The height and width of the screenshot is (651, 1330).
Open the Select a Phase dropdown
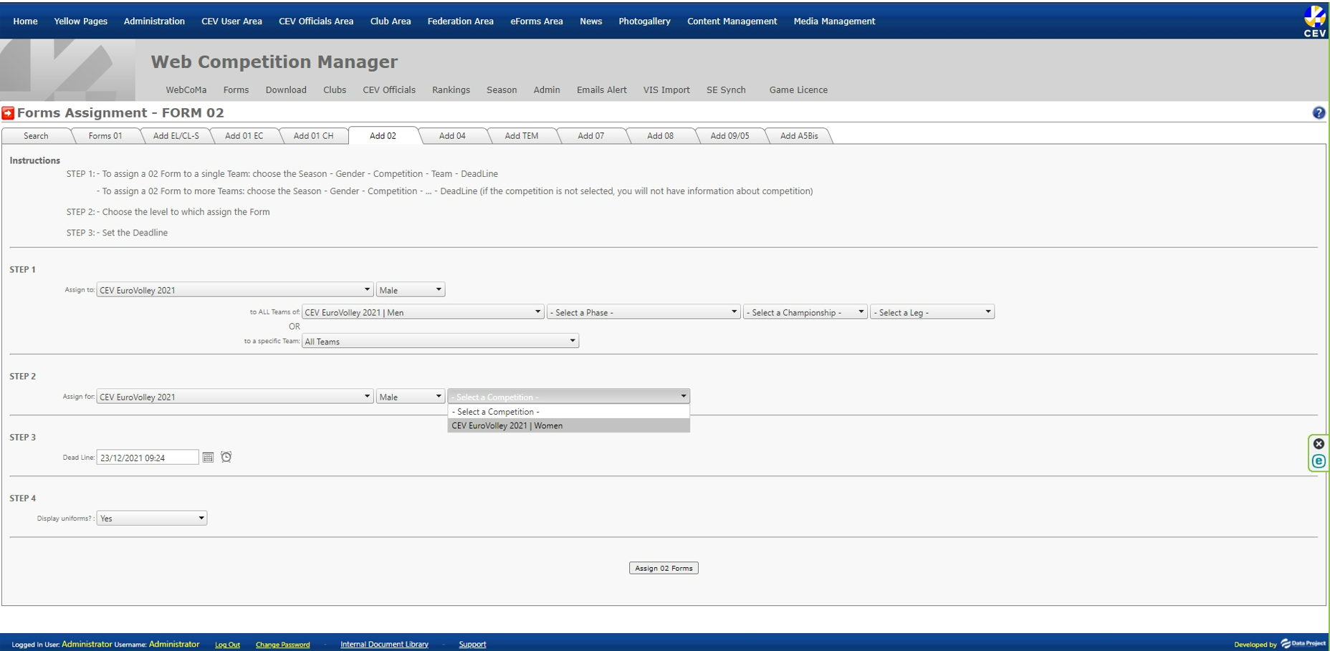tap(643, 312)
